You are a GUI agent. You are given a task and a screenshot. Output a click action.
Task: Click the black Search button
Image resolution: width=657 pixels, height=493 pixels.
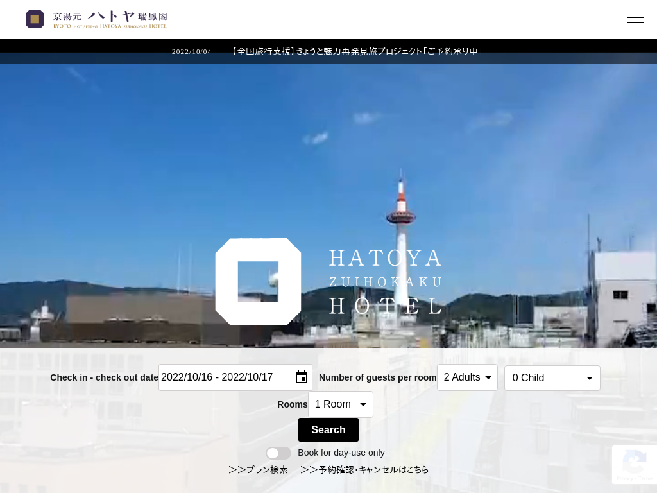click(x=328, y=429)
